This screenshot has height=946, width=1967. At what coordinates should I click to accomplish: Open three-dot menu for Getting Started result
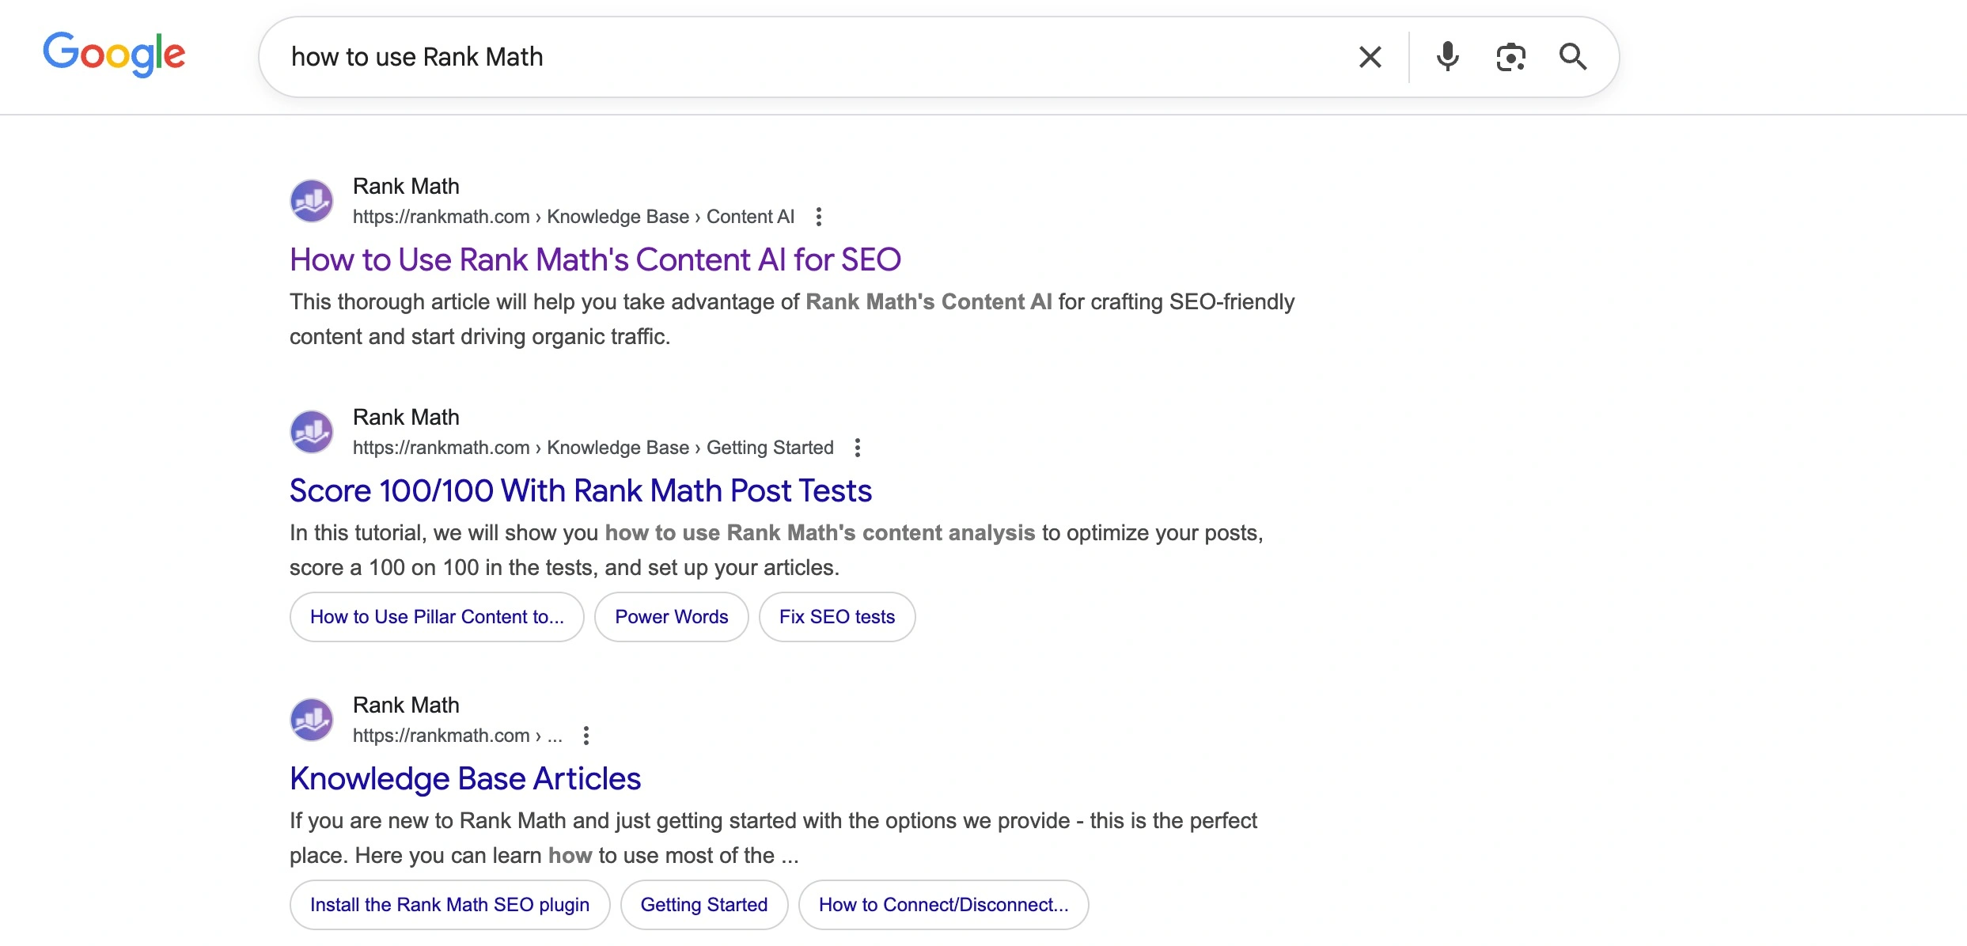(858, 448)
